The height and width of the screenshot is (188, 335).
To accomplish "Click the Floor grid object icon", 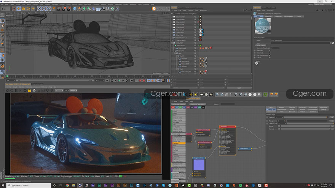I will pyautogui.click(x=98, y=9).
